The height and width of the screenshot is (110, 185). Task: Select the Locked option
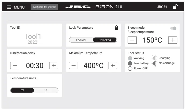pyautogui.click(x=81, y=40)
